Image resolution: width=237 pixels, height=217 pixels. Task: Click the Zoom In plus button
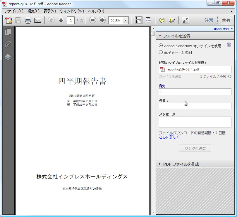(x=102, y=20)
